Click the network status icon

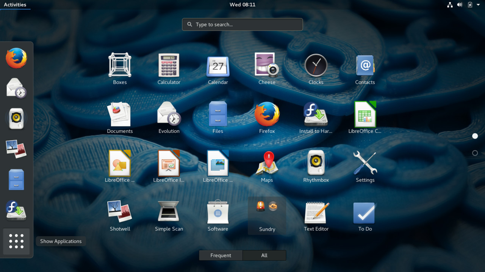tap(450, 5)
